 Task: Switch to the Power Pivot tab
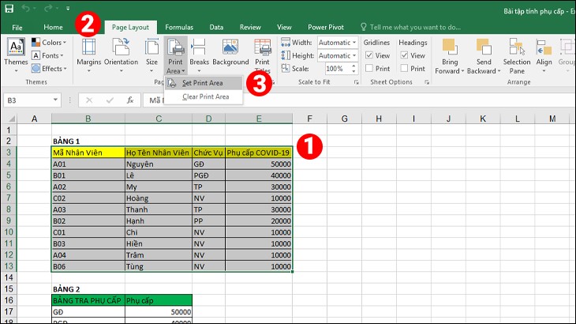326,27
